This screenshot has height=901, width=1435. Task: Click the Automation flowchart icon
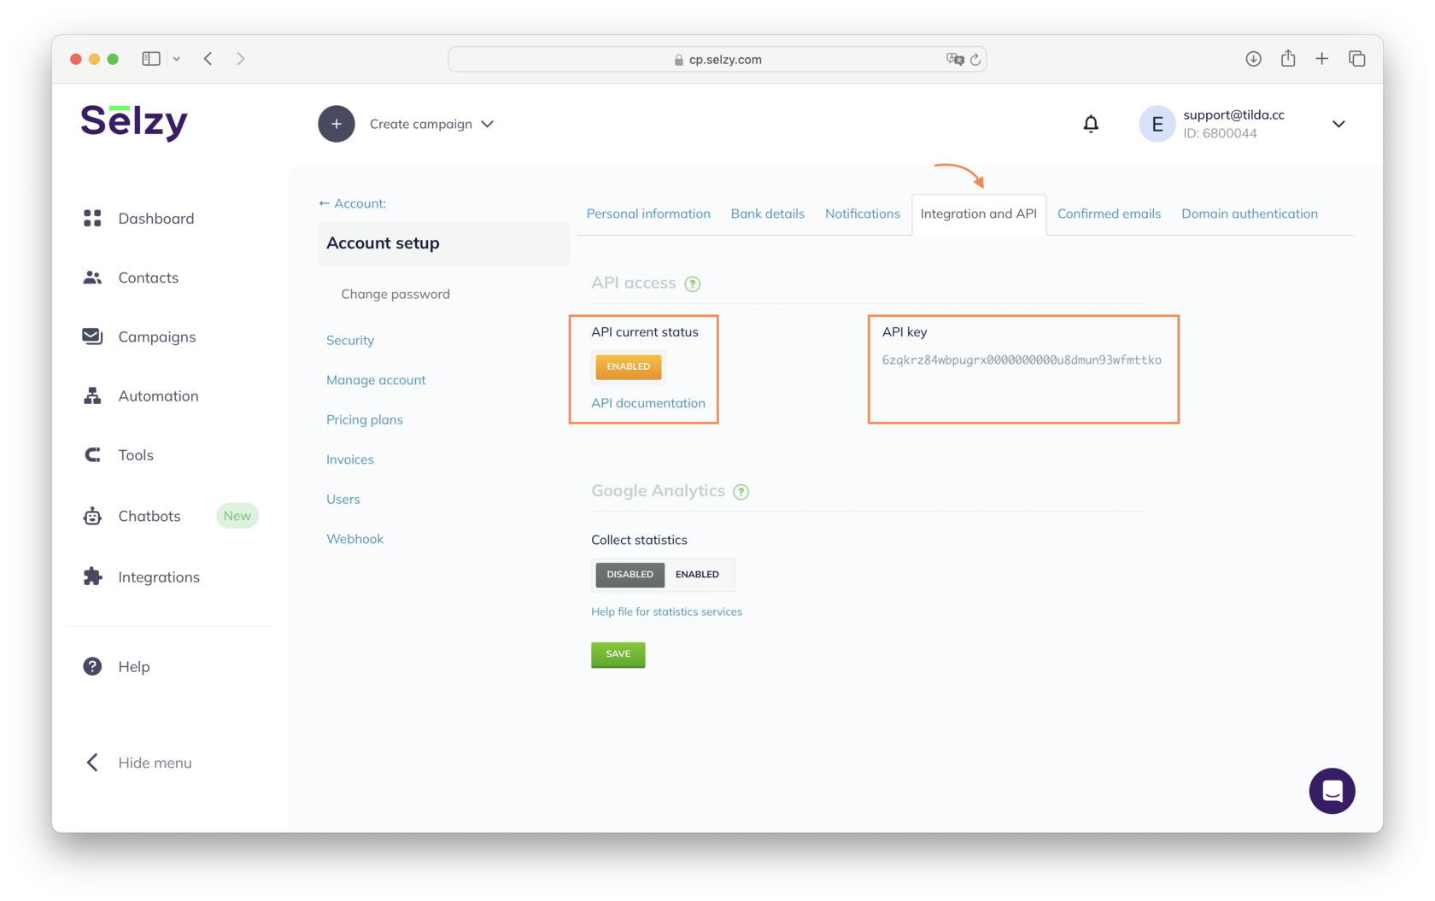pyautogui.click(x=92, y=395)
